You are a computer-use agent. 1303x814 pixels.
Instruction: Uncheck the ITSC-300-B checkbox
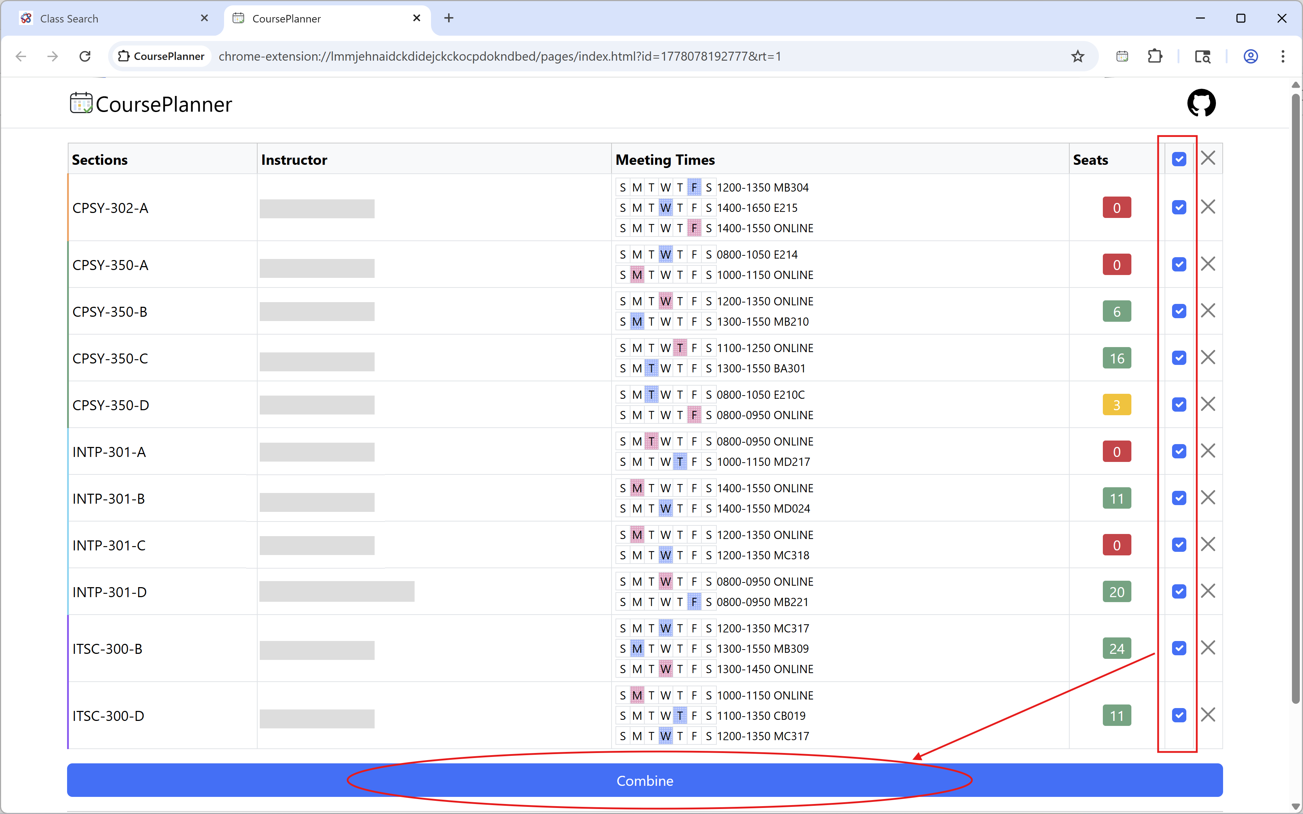[1178, 648]
